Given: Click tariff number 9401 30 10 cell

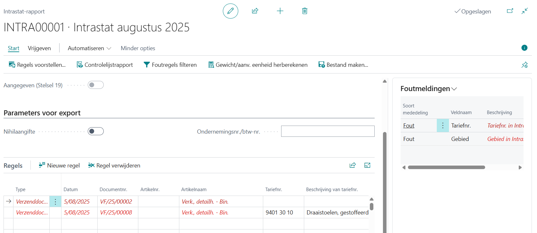Looking at the screenshot, I should click(283, 213).
